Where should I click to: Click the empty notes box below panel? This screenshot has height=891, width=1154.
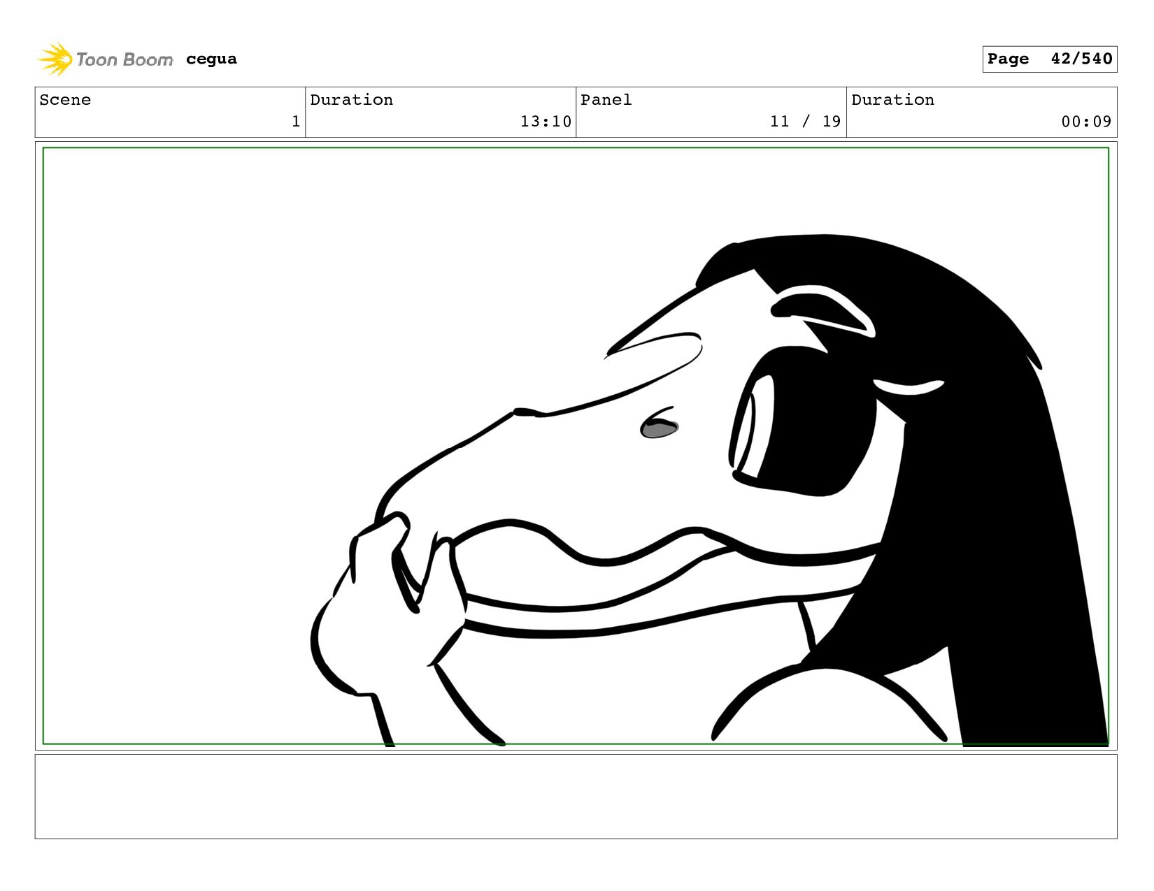pyautogui.click(x=576, y=797)
